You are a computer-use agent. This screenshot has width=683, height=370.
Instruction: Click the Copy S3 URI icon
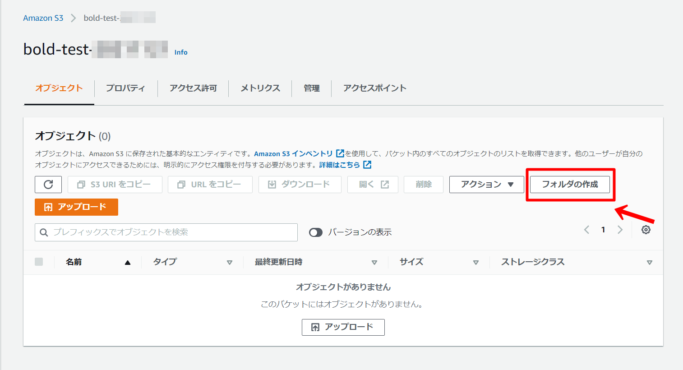(x=80, y=184)
